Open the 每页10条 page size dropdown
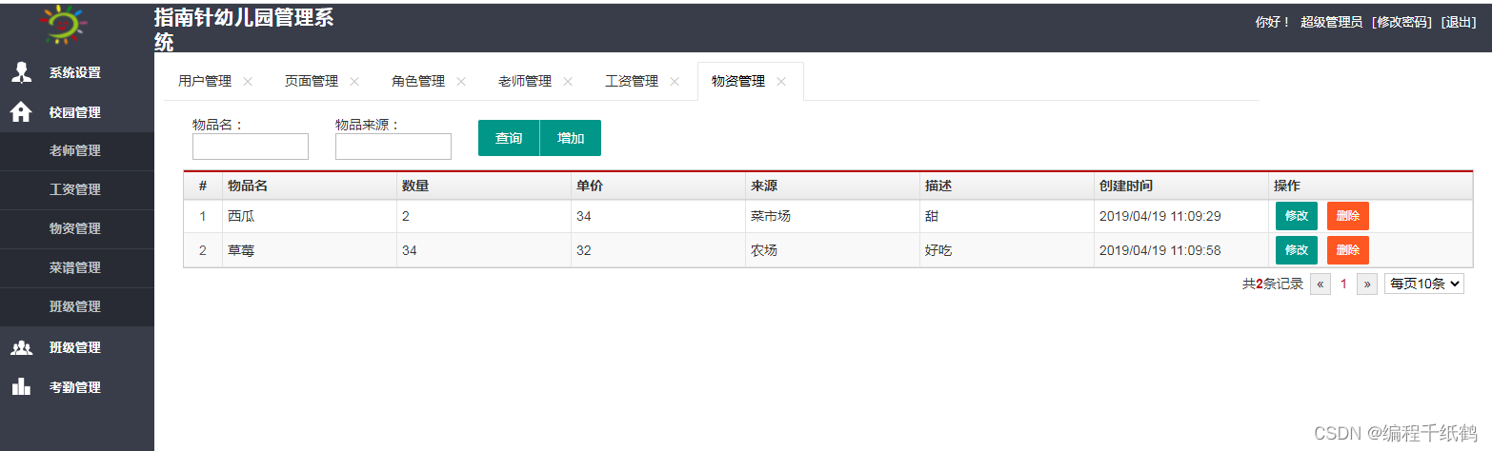Viewport: 1492px width, 451px height. 1424,284
